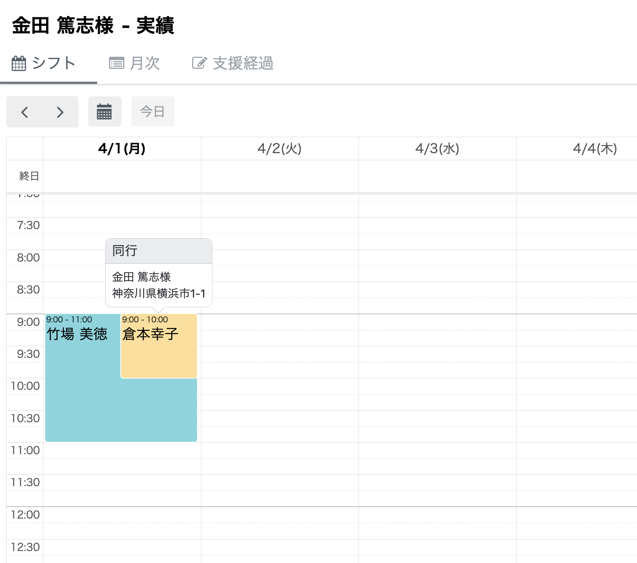Click the edit icon on 支援経過 tab
The width and height of the screenshot is (637, 563).
click(x=199, y=63)
